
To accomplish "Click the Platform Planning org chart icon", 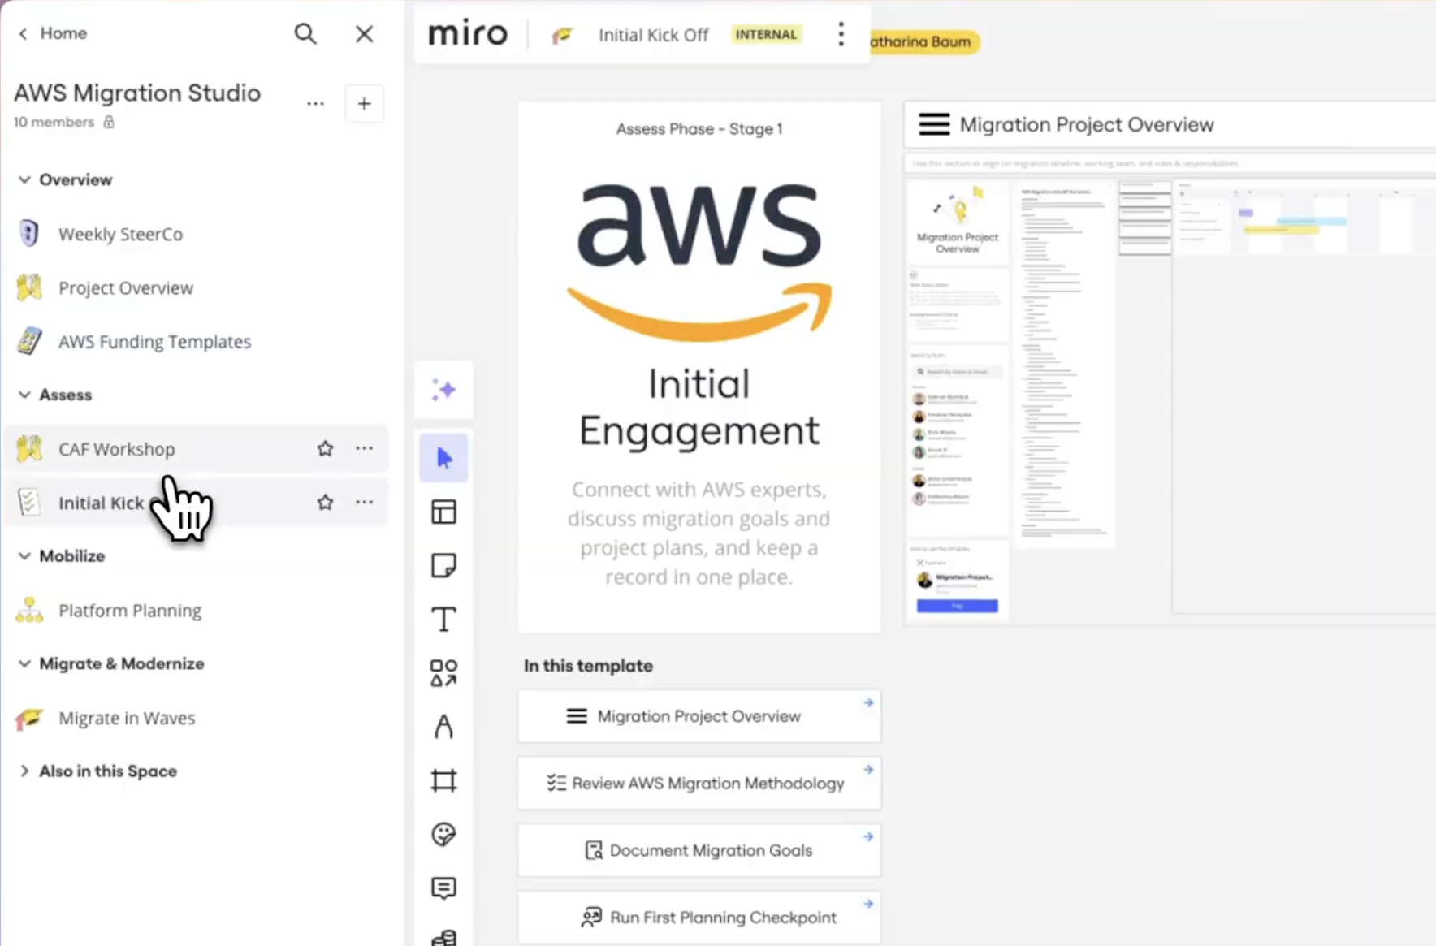I will [x=29, y=611].
